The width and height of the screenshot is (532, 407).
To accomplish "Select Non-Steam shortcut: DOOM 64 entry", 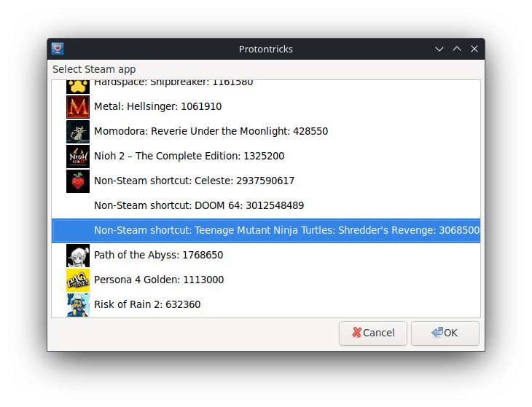I will click(x=266, y=206).
